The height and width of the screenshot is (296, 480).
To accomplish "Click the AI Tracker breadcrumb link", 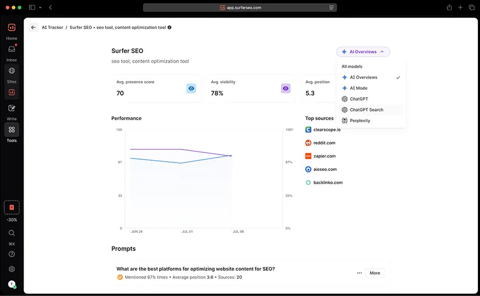I will (x=52, y=27).
